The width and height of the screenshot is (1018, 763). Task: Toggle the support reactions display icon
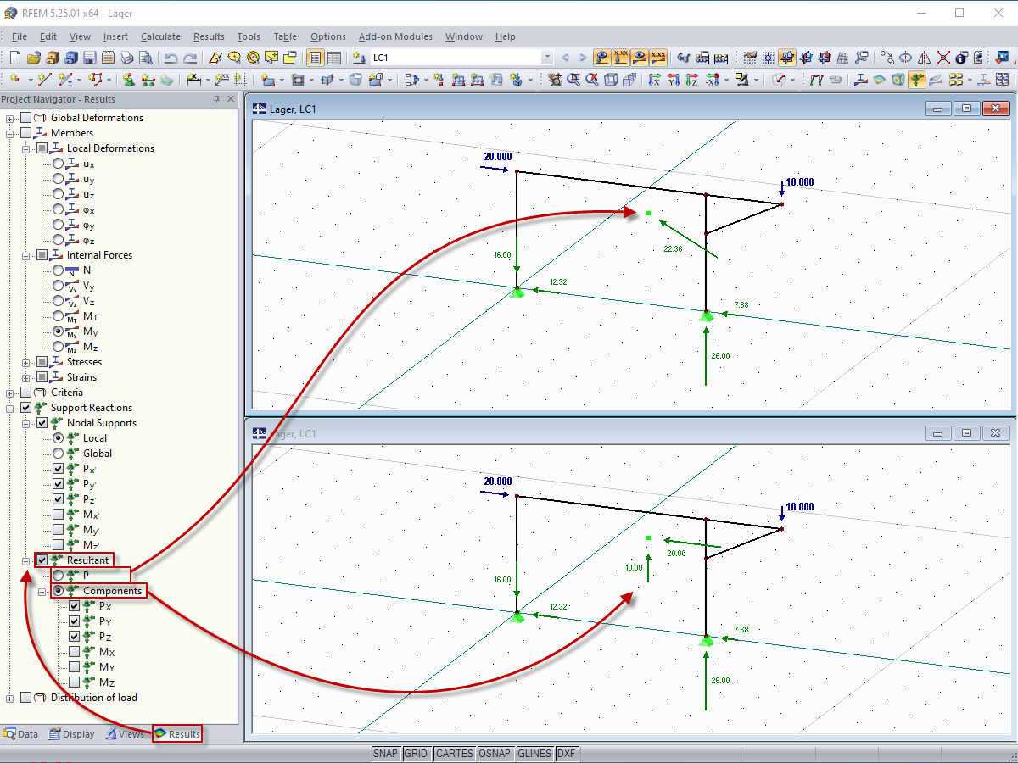[917, 80]
